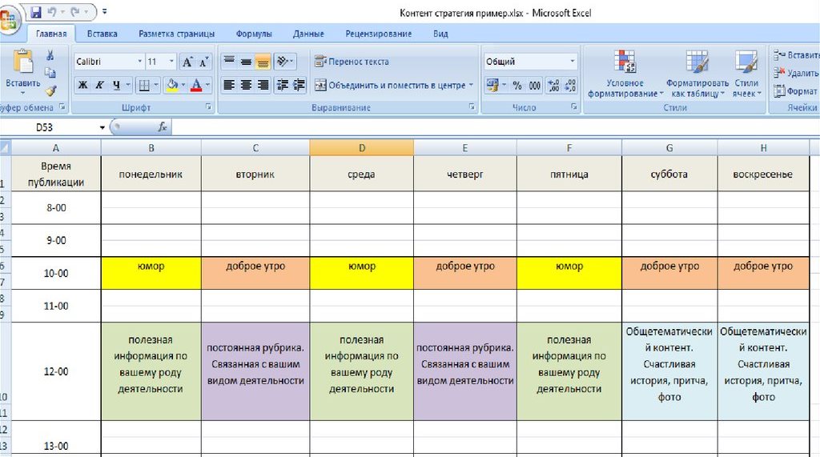Click the insert function fx icon
This screenshot has height=457, width=820.
163,127
